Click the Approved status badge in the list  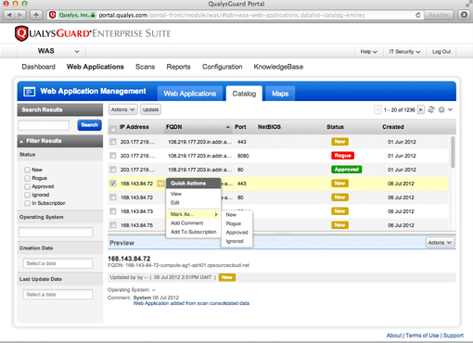point(347,170)
